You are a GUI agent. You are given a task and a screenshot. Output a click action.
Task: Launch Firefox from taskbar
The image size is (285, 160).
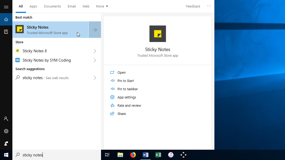[x=133, y=155]
